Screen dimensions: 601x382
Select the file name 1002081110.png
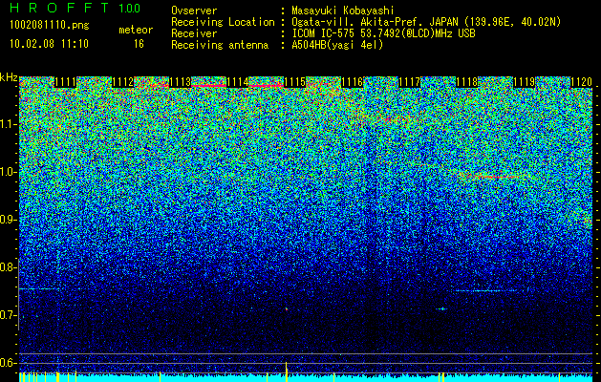[x=50, y=26]
